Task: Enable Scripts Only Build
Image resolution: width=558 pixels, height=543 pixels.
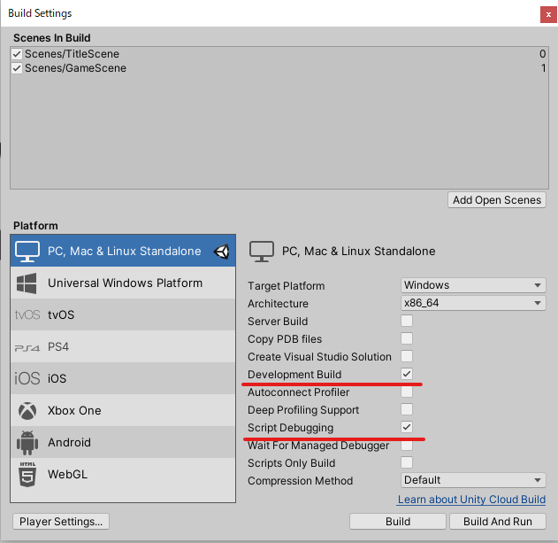Action: point(407,462)
